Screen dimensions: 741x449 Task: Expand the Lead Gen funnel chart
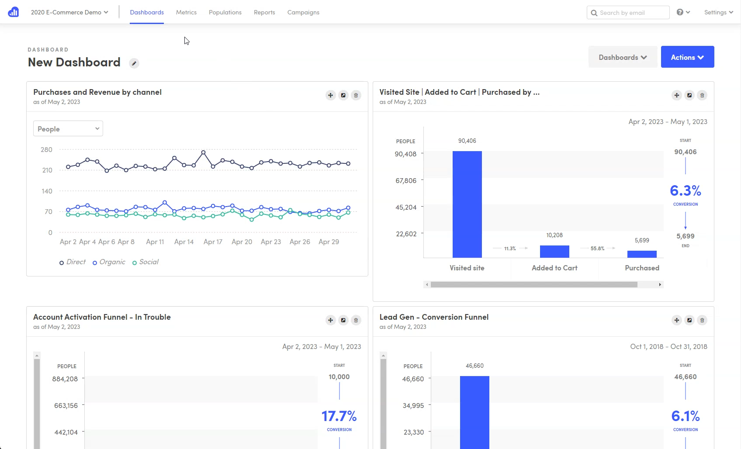pyautogui.click(x=689, y=320)
